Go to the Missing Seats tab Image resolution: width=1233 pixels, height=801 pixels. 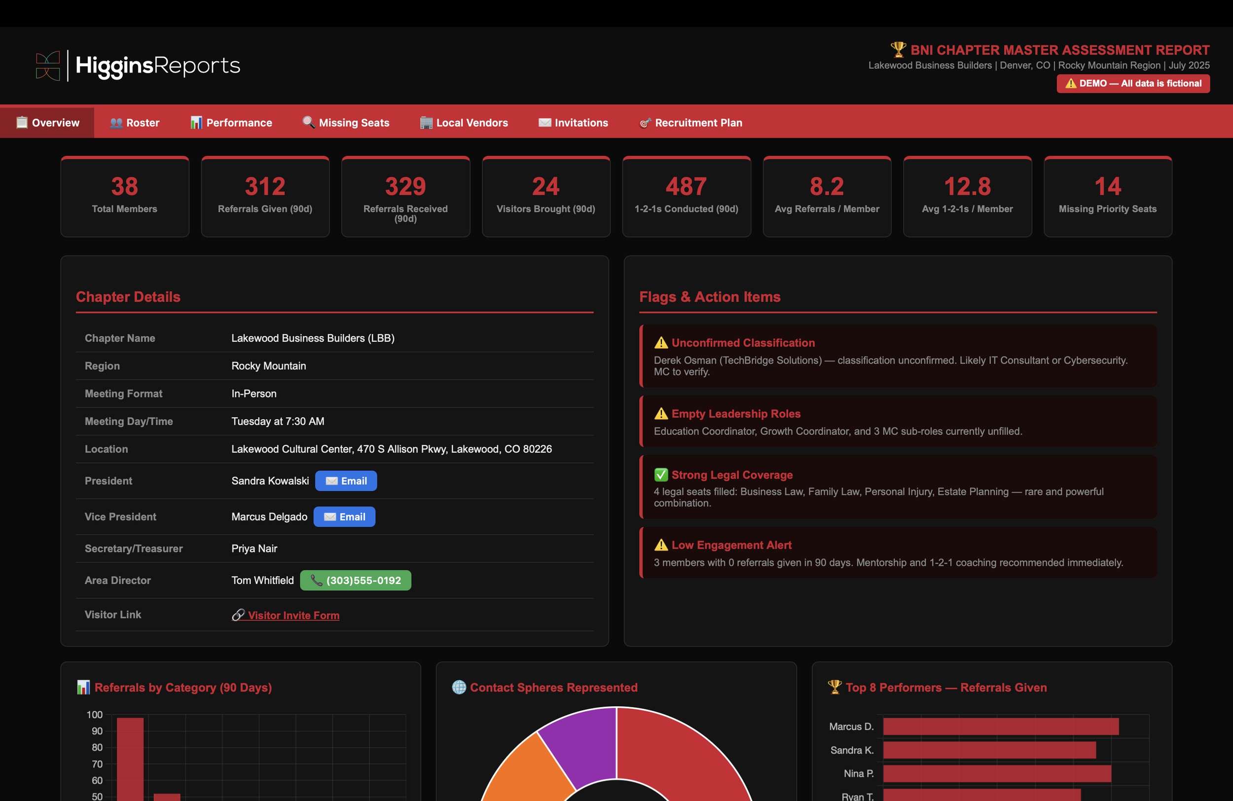pos(346,123)
